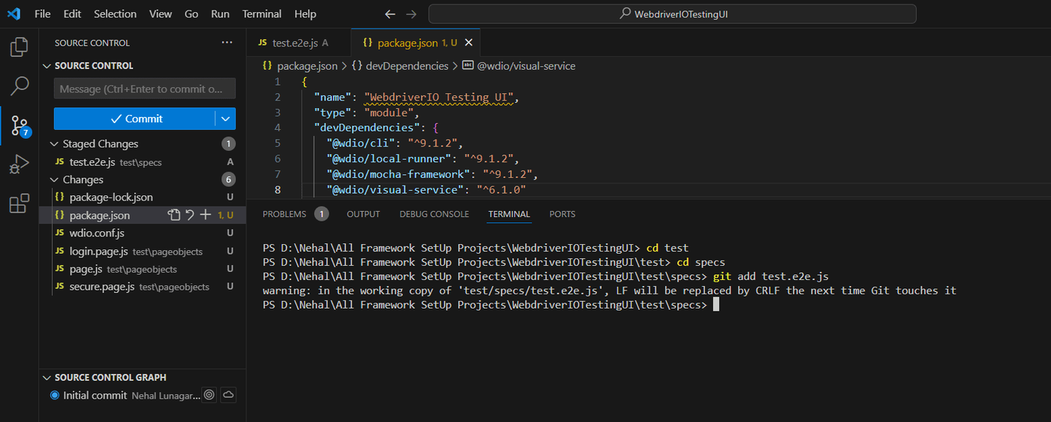The image size is (1051, 422).
Task: Click the cloud icon on Initial commit
Action: 227,395
